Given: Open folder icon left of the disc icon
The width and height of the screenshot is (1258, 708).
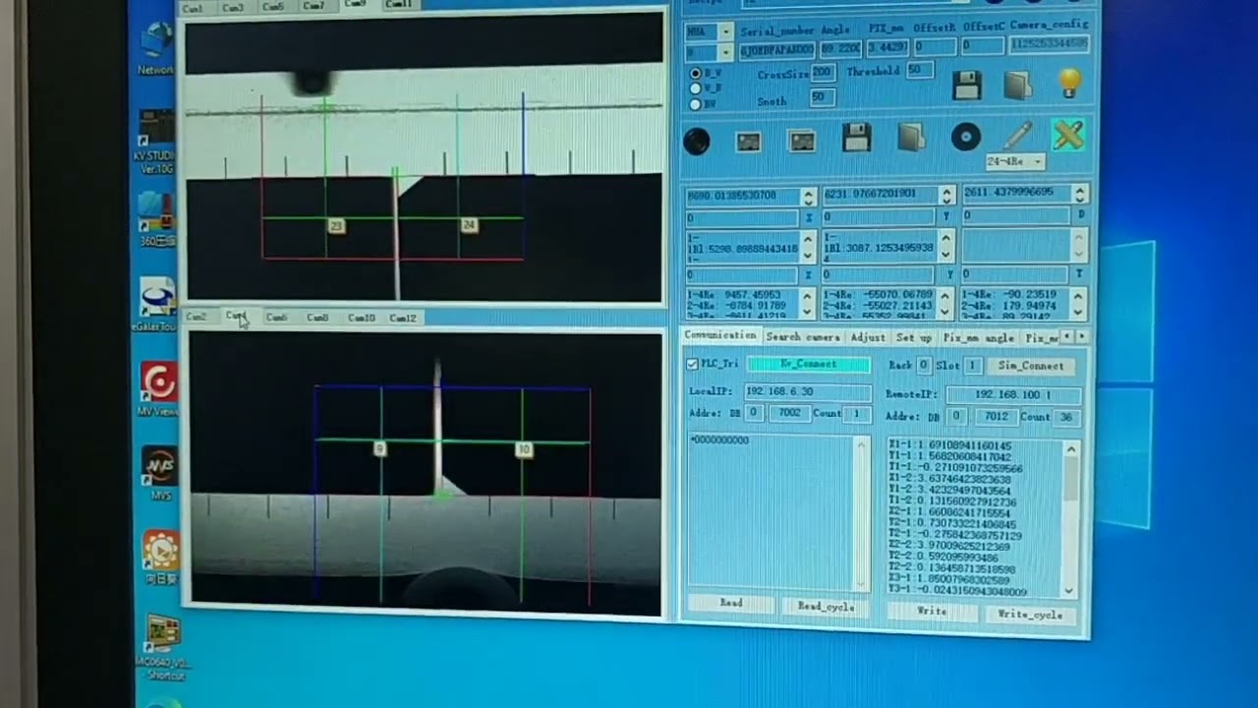Looking at the screenshot, I should coord(911,138).
